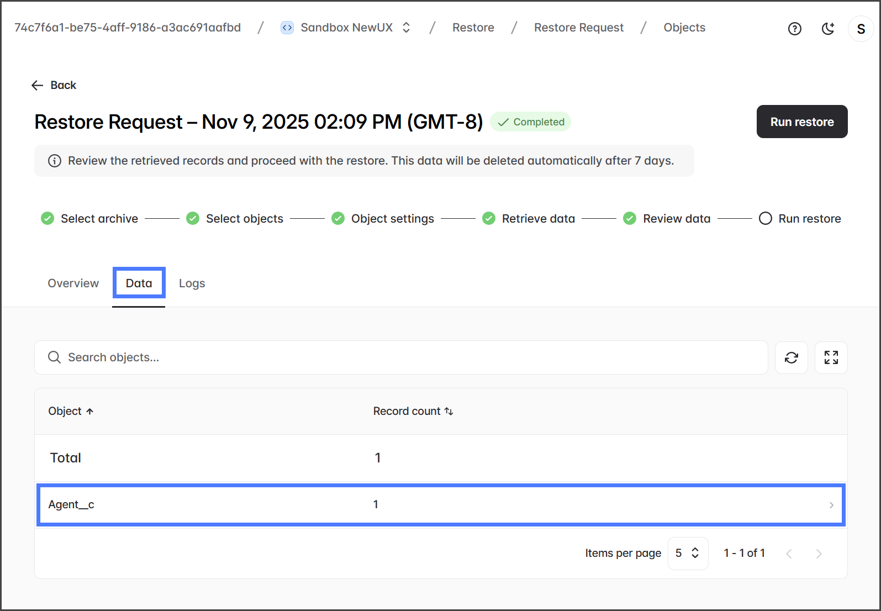
Task: Switch to the Overview tab
Action: [x=73, y=283]
